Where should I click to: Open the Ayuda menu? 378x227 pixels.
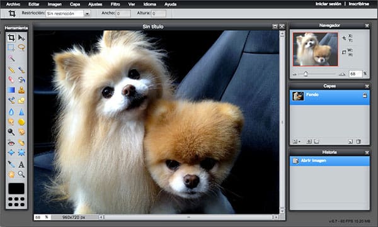point(171,4)
